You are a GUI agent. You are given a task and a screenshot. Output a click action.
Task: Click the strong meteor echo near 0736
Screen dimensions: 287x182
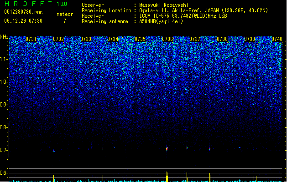pos(167,149)
